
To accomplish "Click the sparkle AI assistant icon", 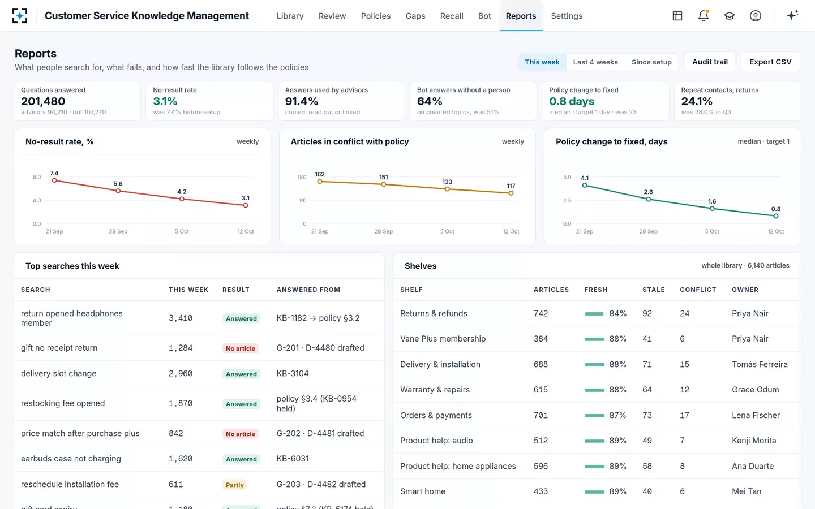I will [792, 15].
